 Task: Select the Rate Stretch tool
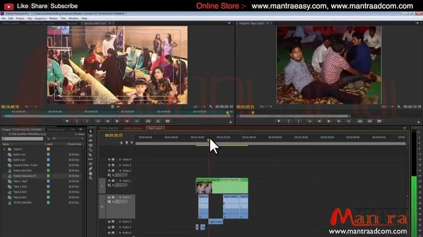(91, 150)
